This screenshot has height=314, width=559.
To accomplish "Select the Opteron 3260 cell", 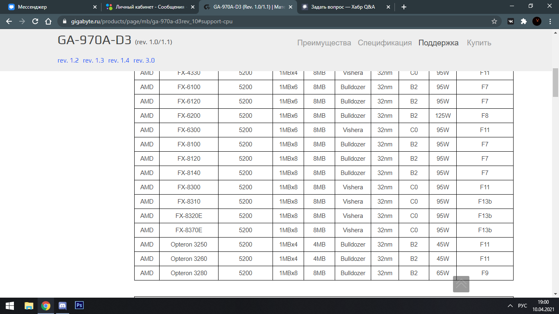I will (x=189, y=259).
